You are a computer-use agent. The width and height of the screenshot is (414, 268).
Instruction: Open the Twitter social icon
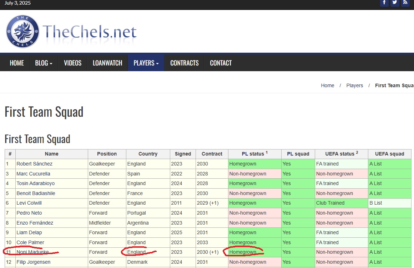(395, 2)
